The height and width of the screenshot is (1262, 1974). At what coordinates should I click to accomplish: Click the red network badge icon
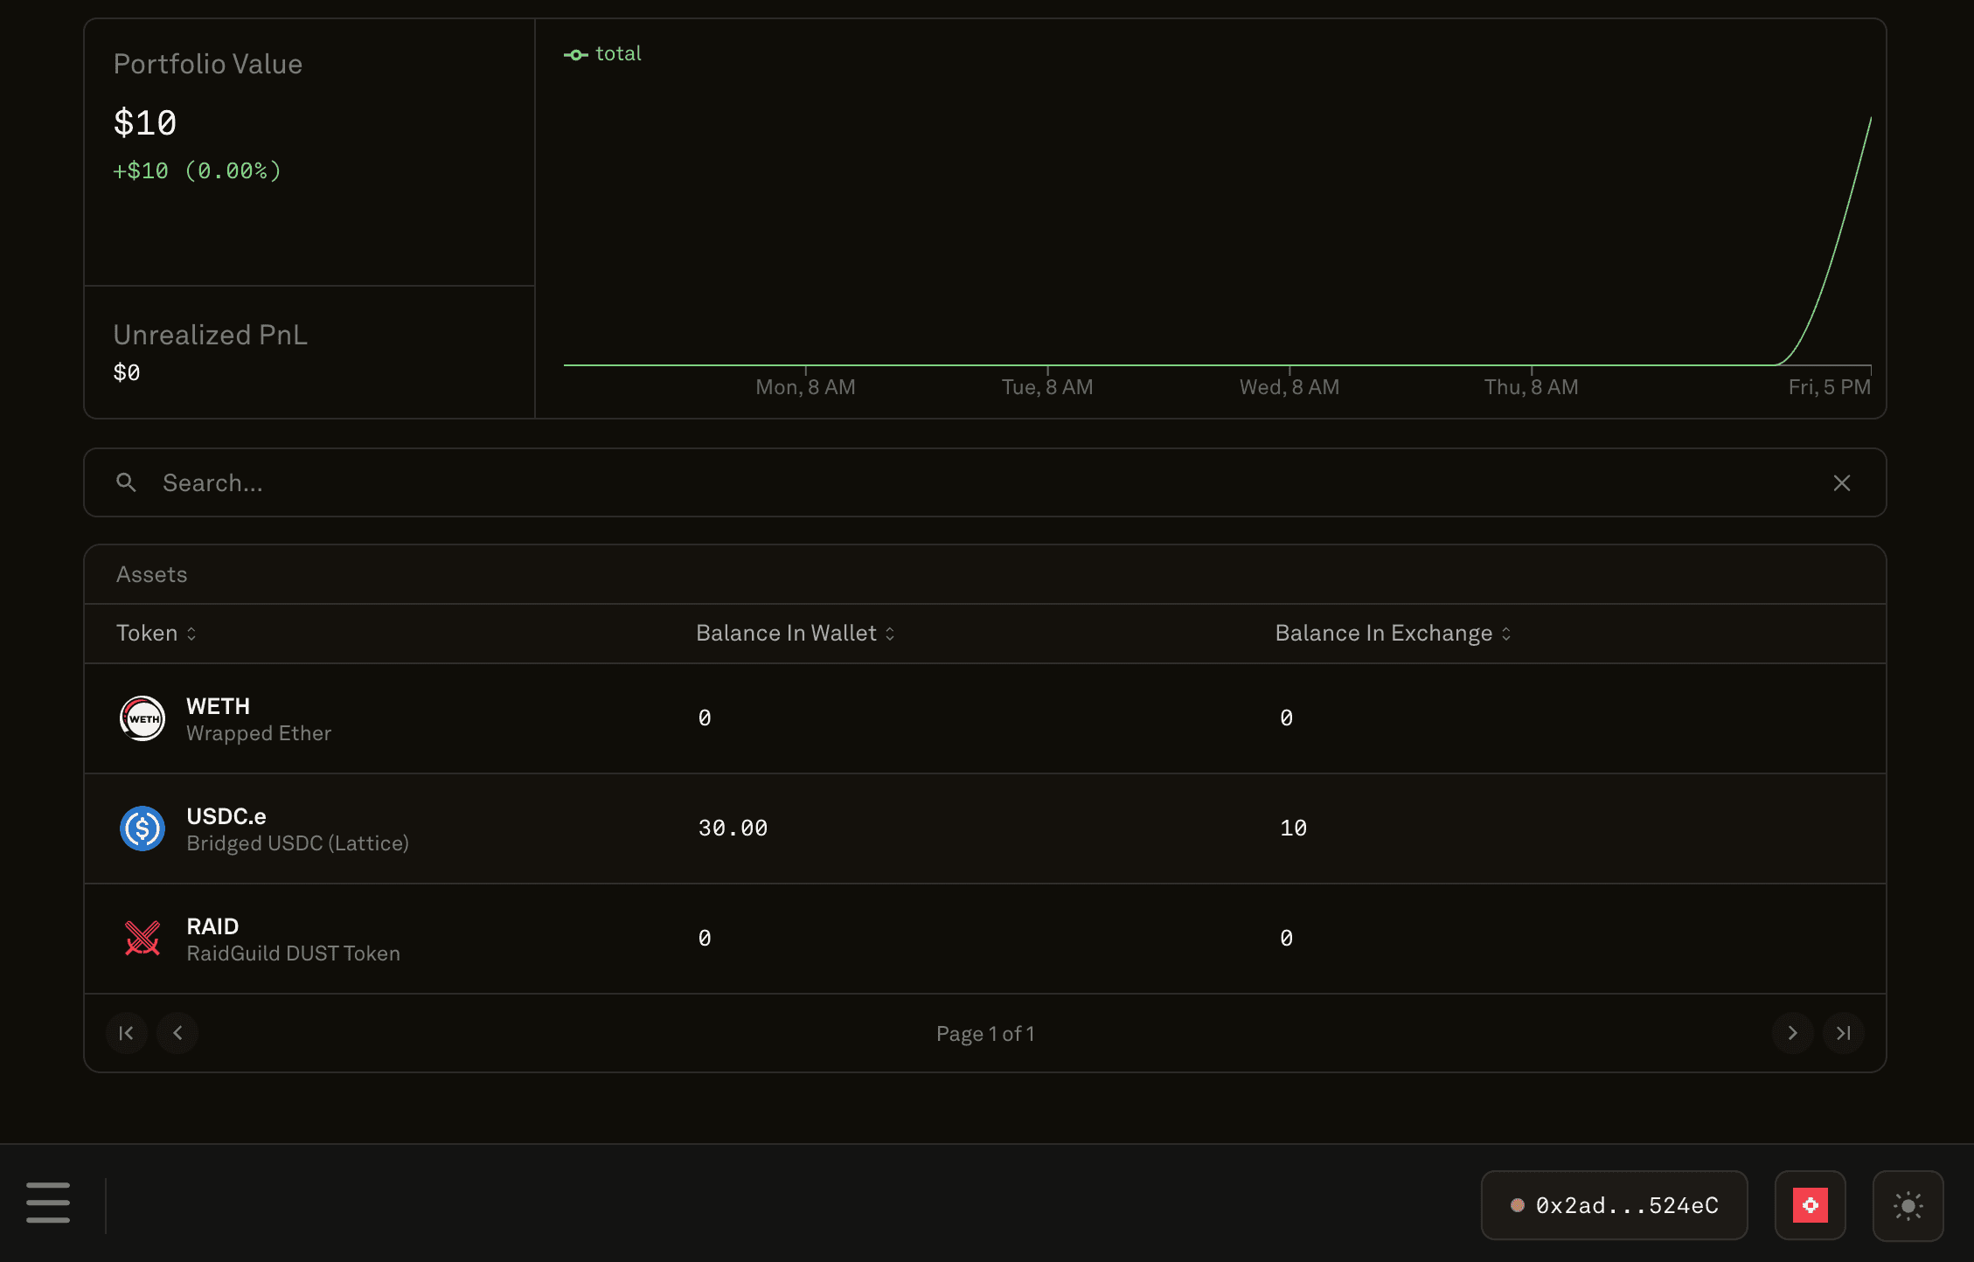[1810, 1205]
